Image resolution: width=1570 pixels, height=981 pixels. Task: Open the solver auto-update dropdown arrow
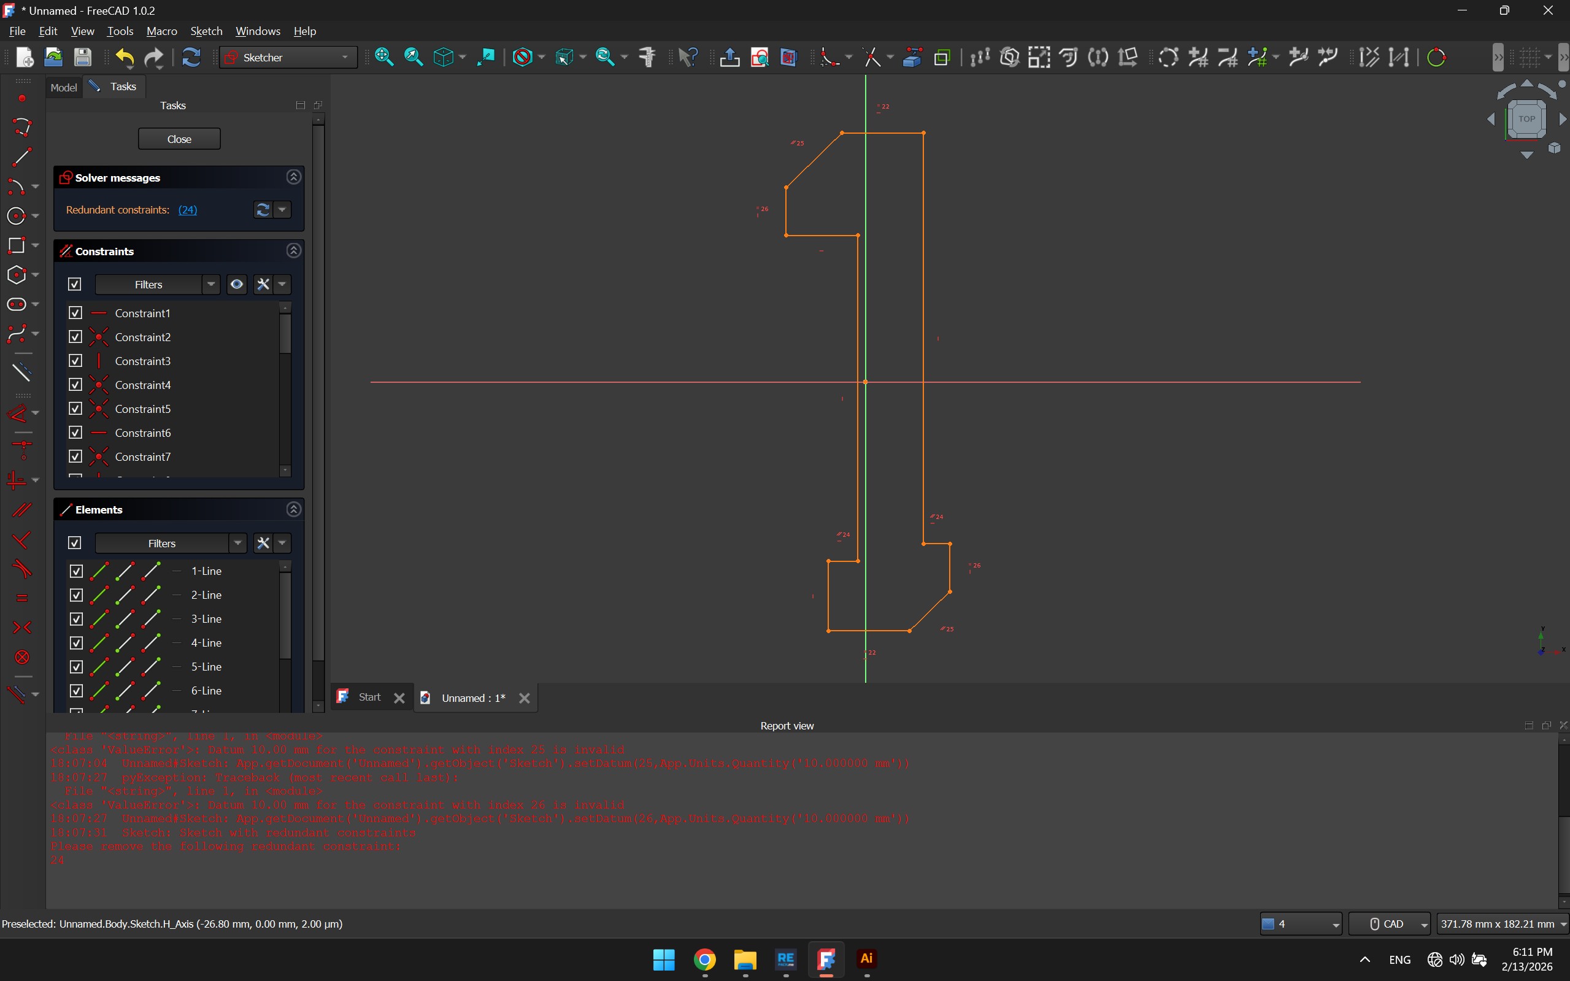pyautogui.click(x=283, y=210)
